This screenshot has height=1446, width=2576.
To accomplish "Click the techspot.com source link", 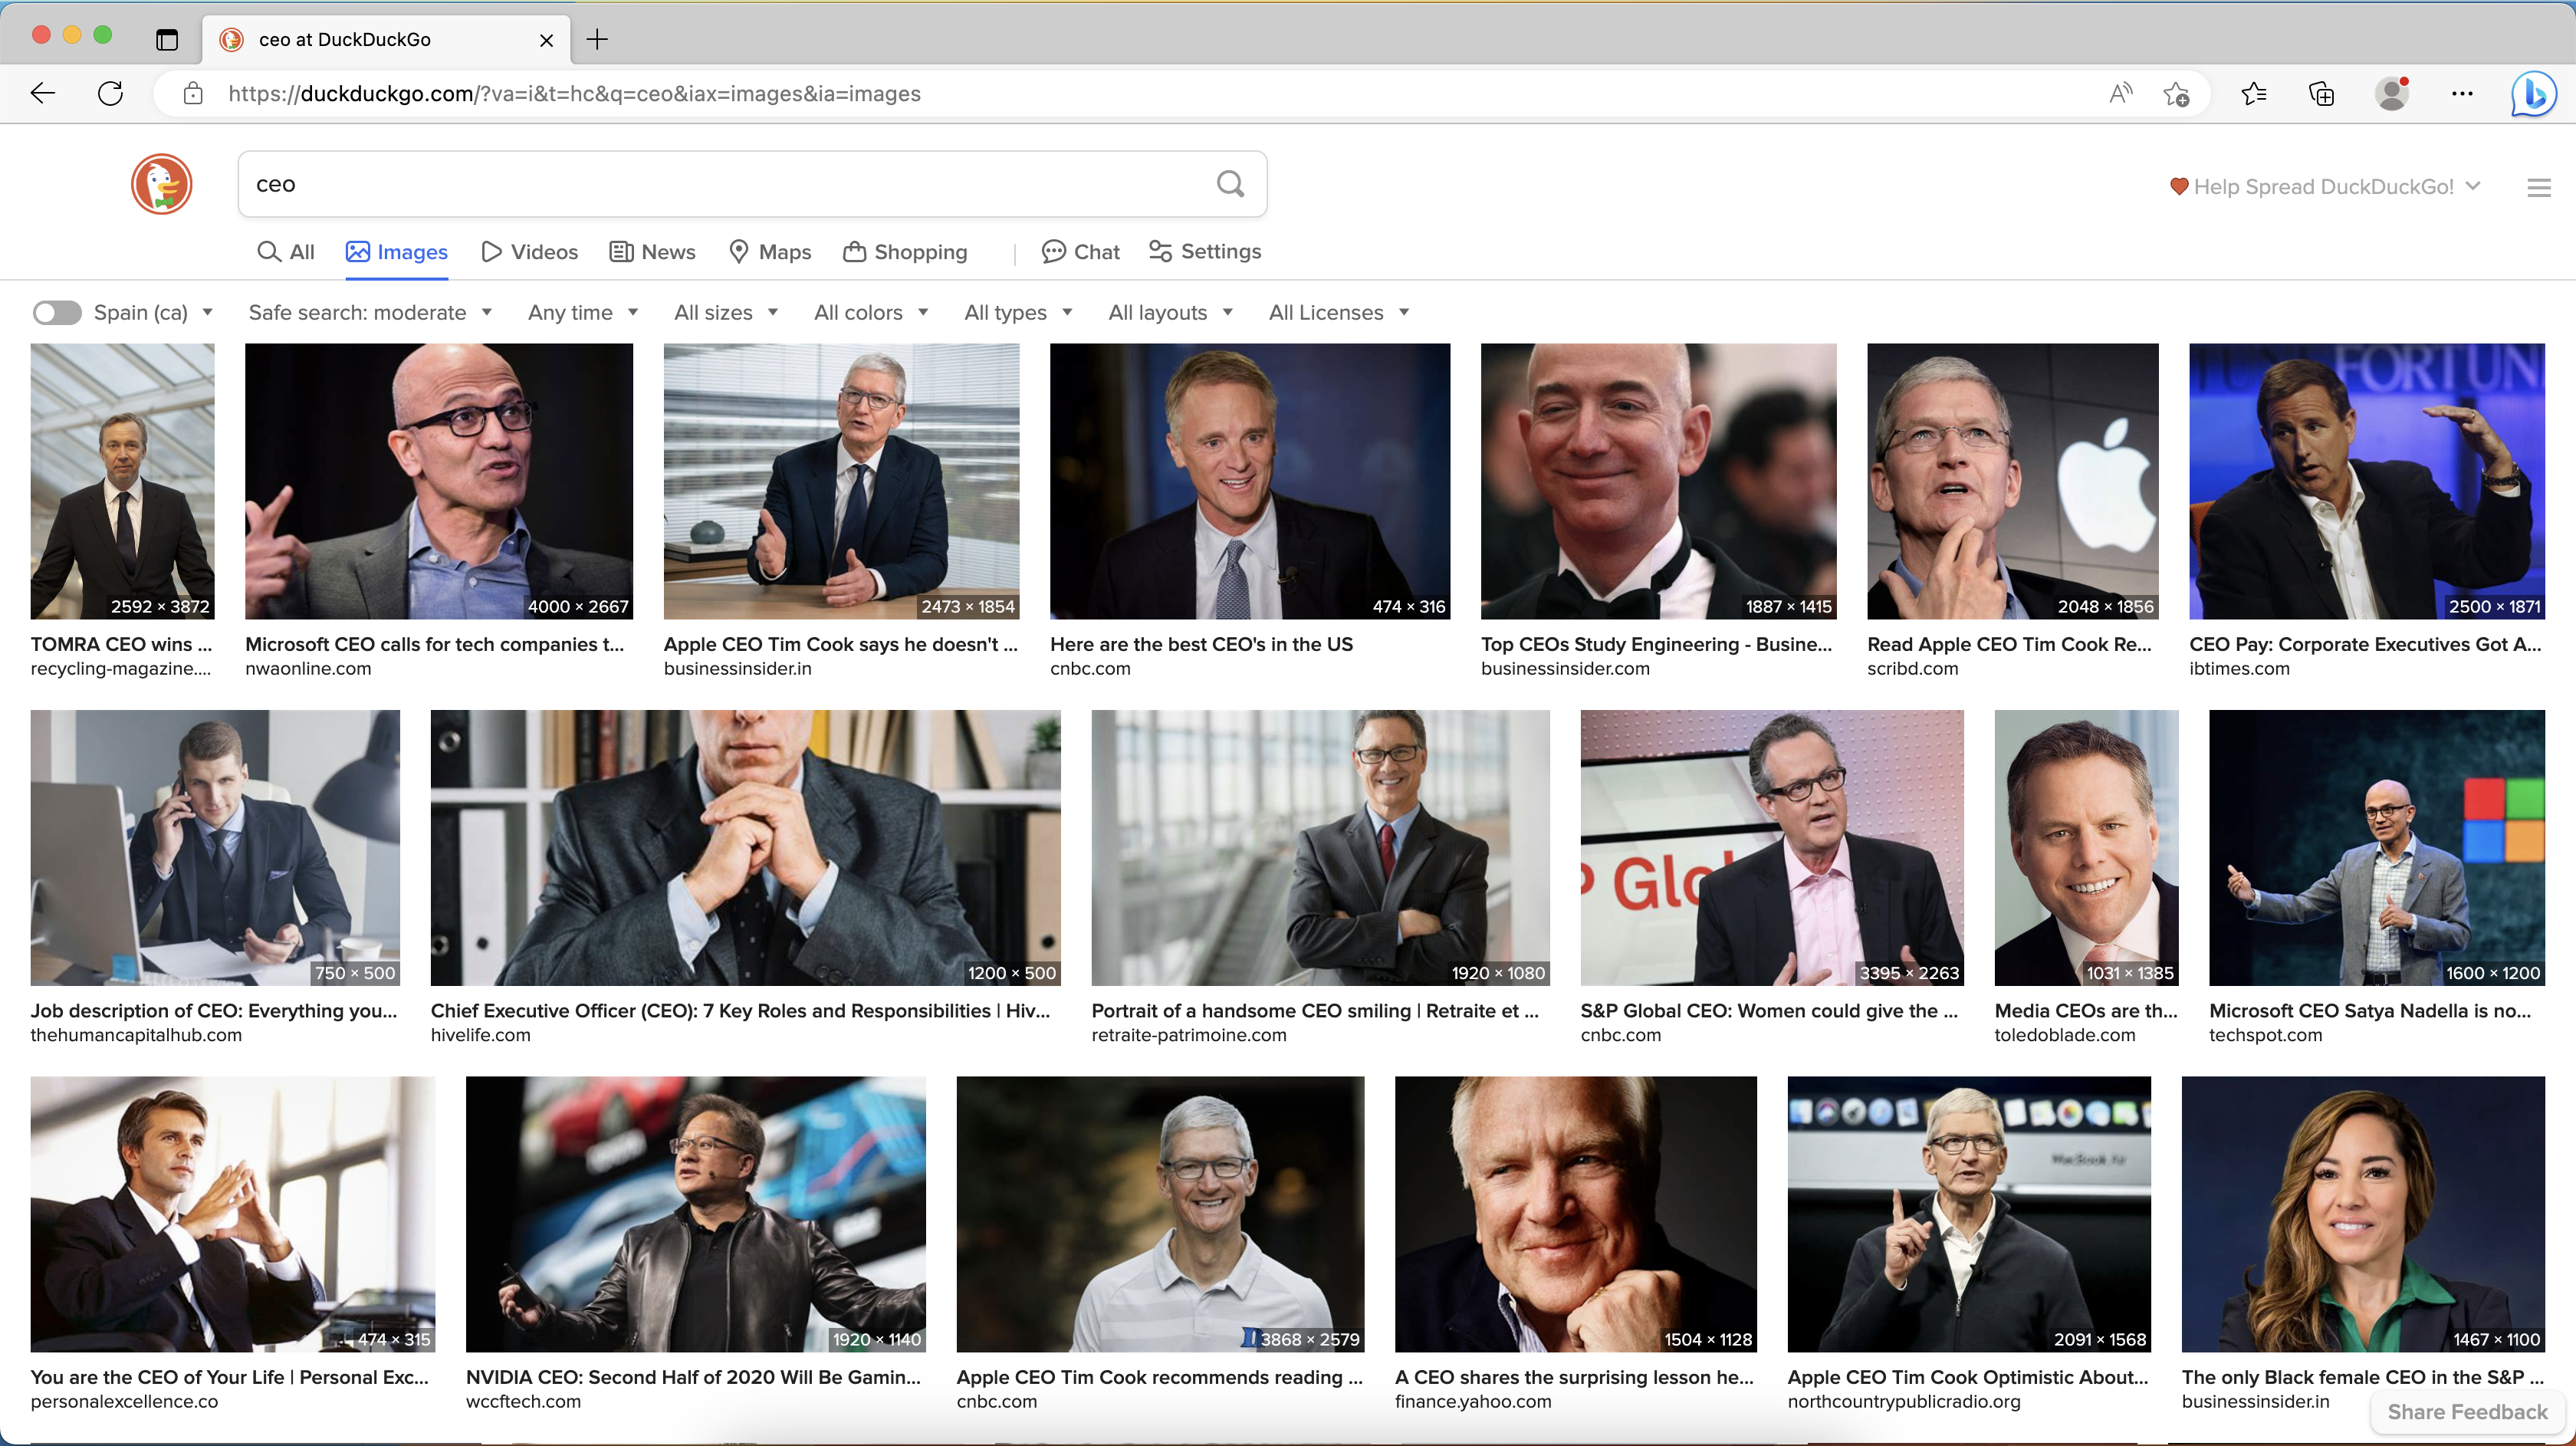I will click(2266, 1035).
